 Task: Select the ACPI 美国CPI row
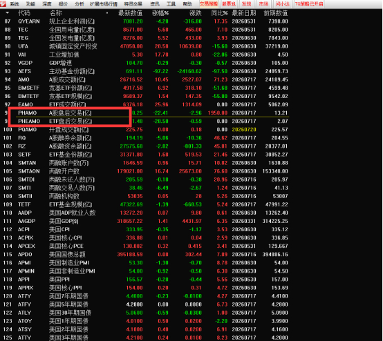(146, 230)
